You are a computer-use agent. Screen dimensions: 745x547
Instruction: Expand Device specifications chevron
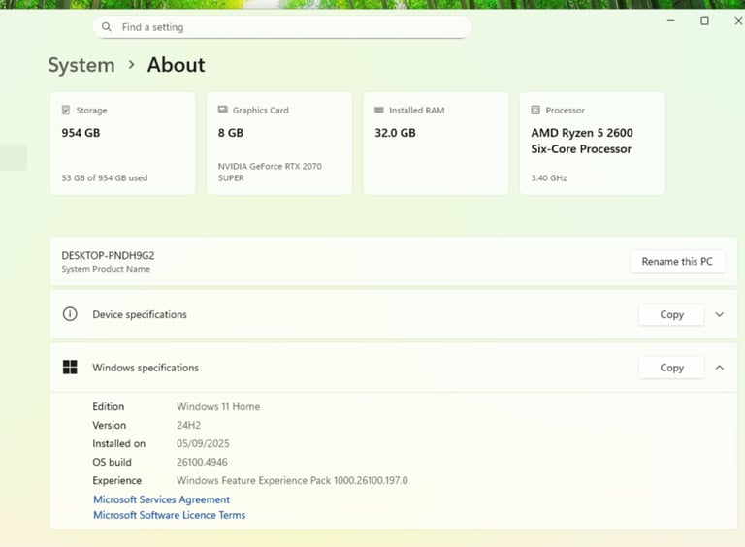720,314
